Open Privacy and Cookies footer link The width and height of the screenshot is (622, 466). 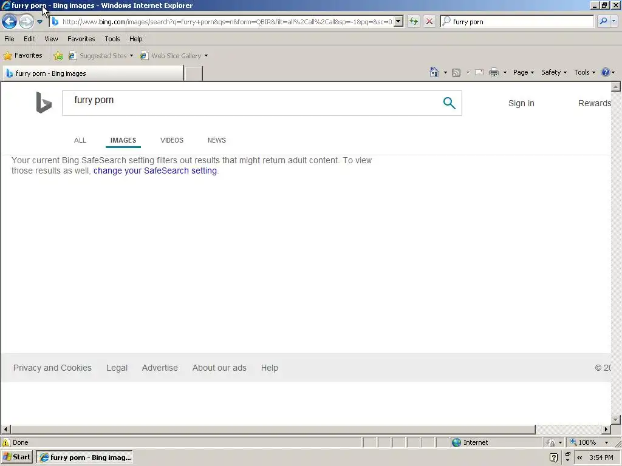pos(52,368)
